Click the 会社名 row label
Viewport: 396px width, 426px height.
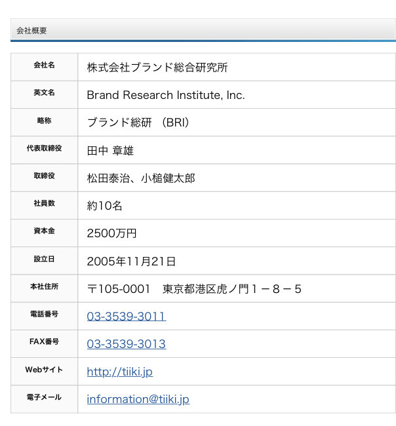[x=44, y=65]
